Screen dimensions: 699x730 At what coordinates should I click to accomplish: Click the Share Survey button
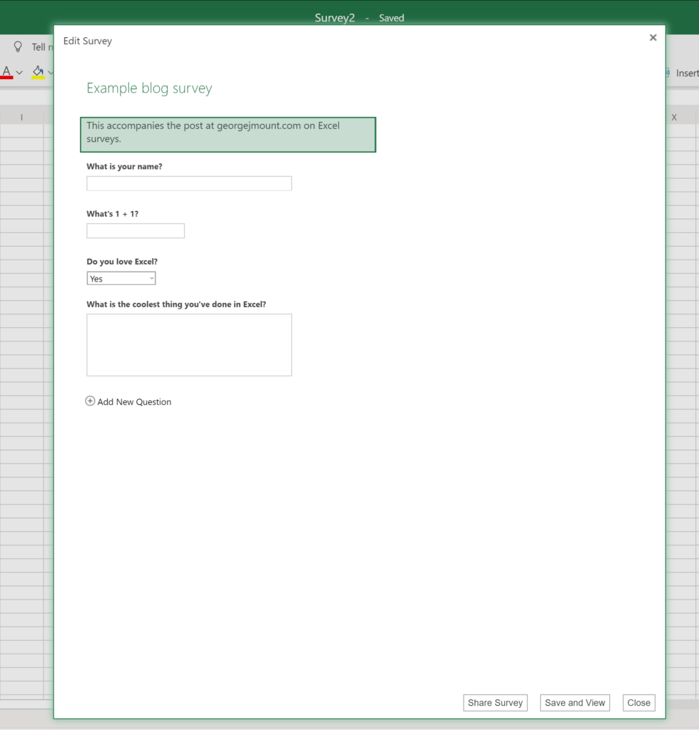pos(495,703)
